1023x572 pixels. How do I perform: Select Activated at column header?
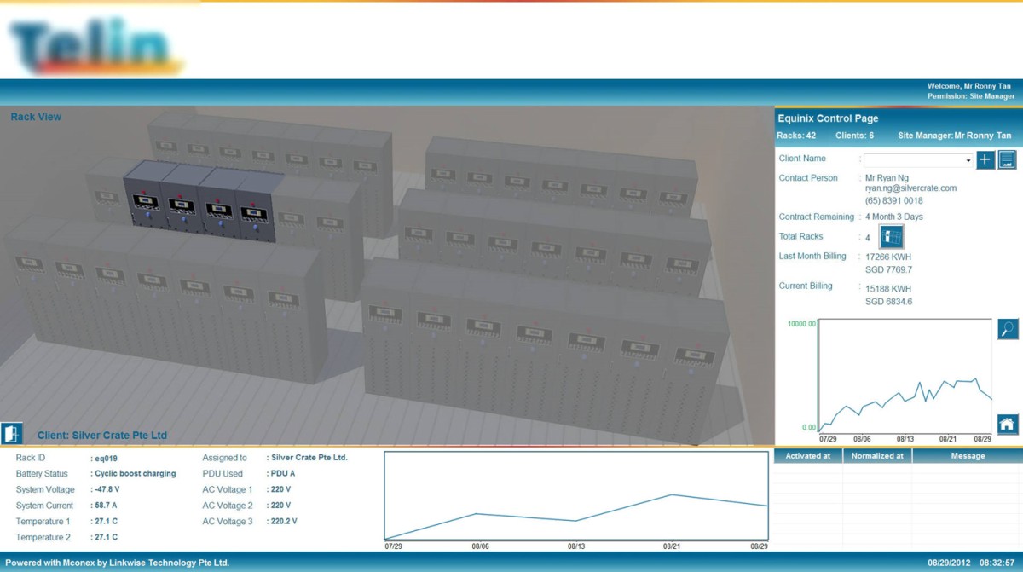point(808,456)
